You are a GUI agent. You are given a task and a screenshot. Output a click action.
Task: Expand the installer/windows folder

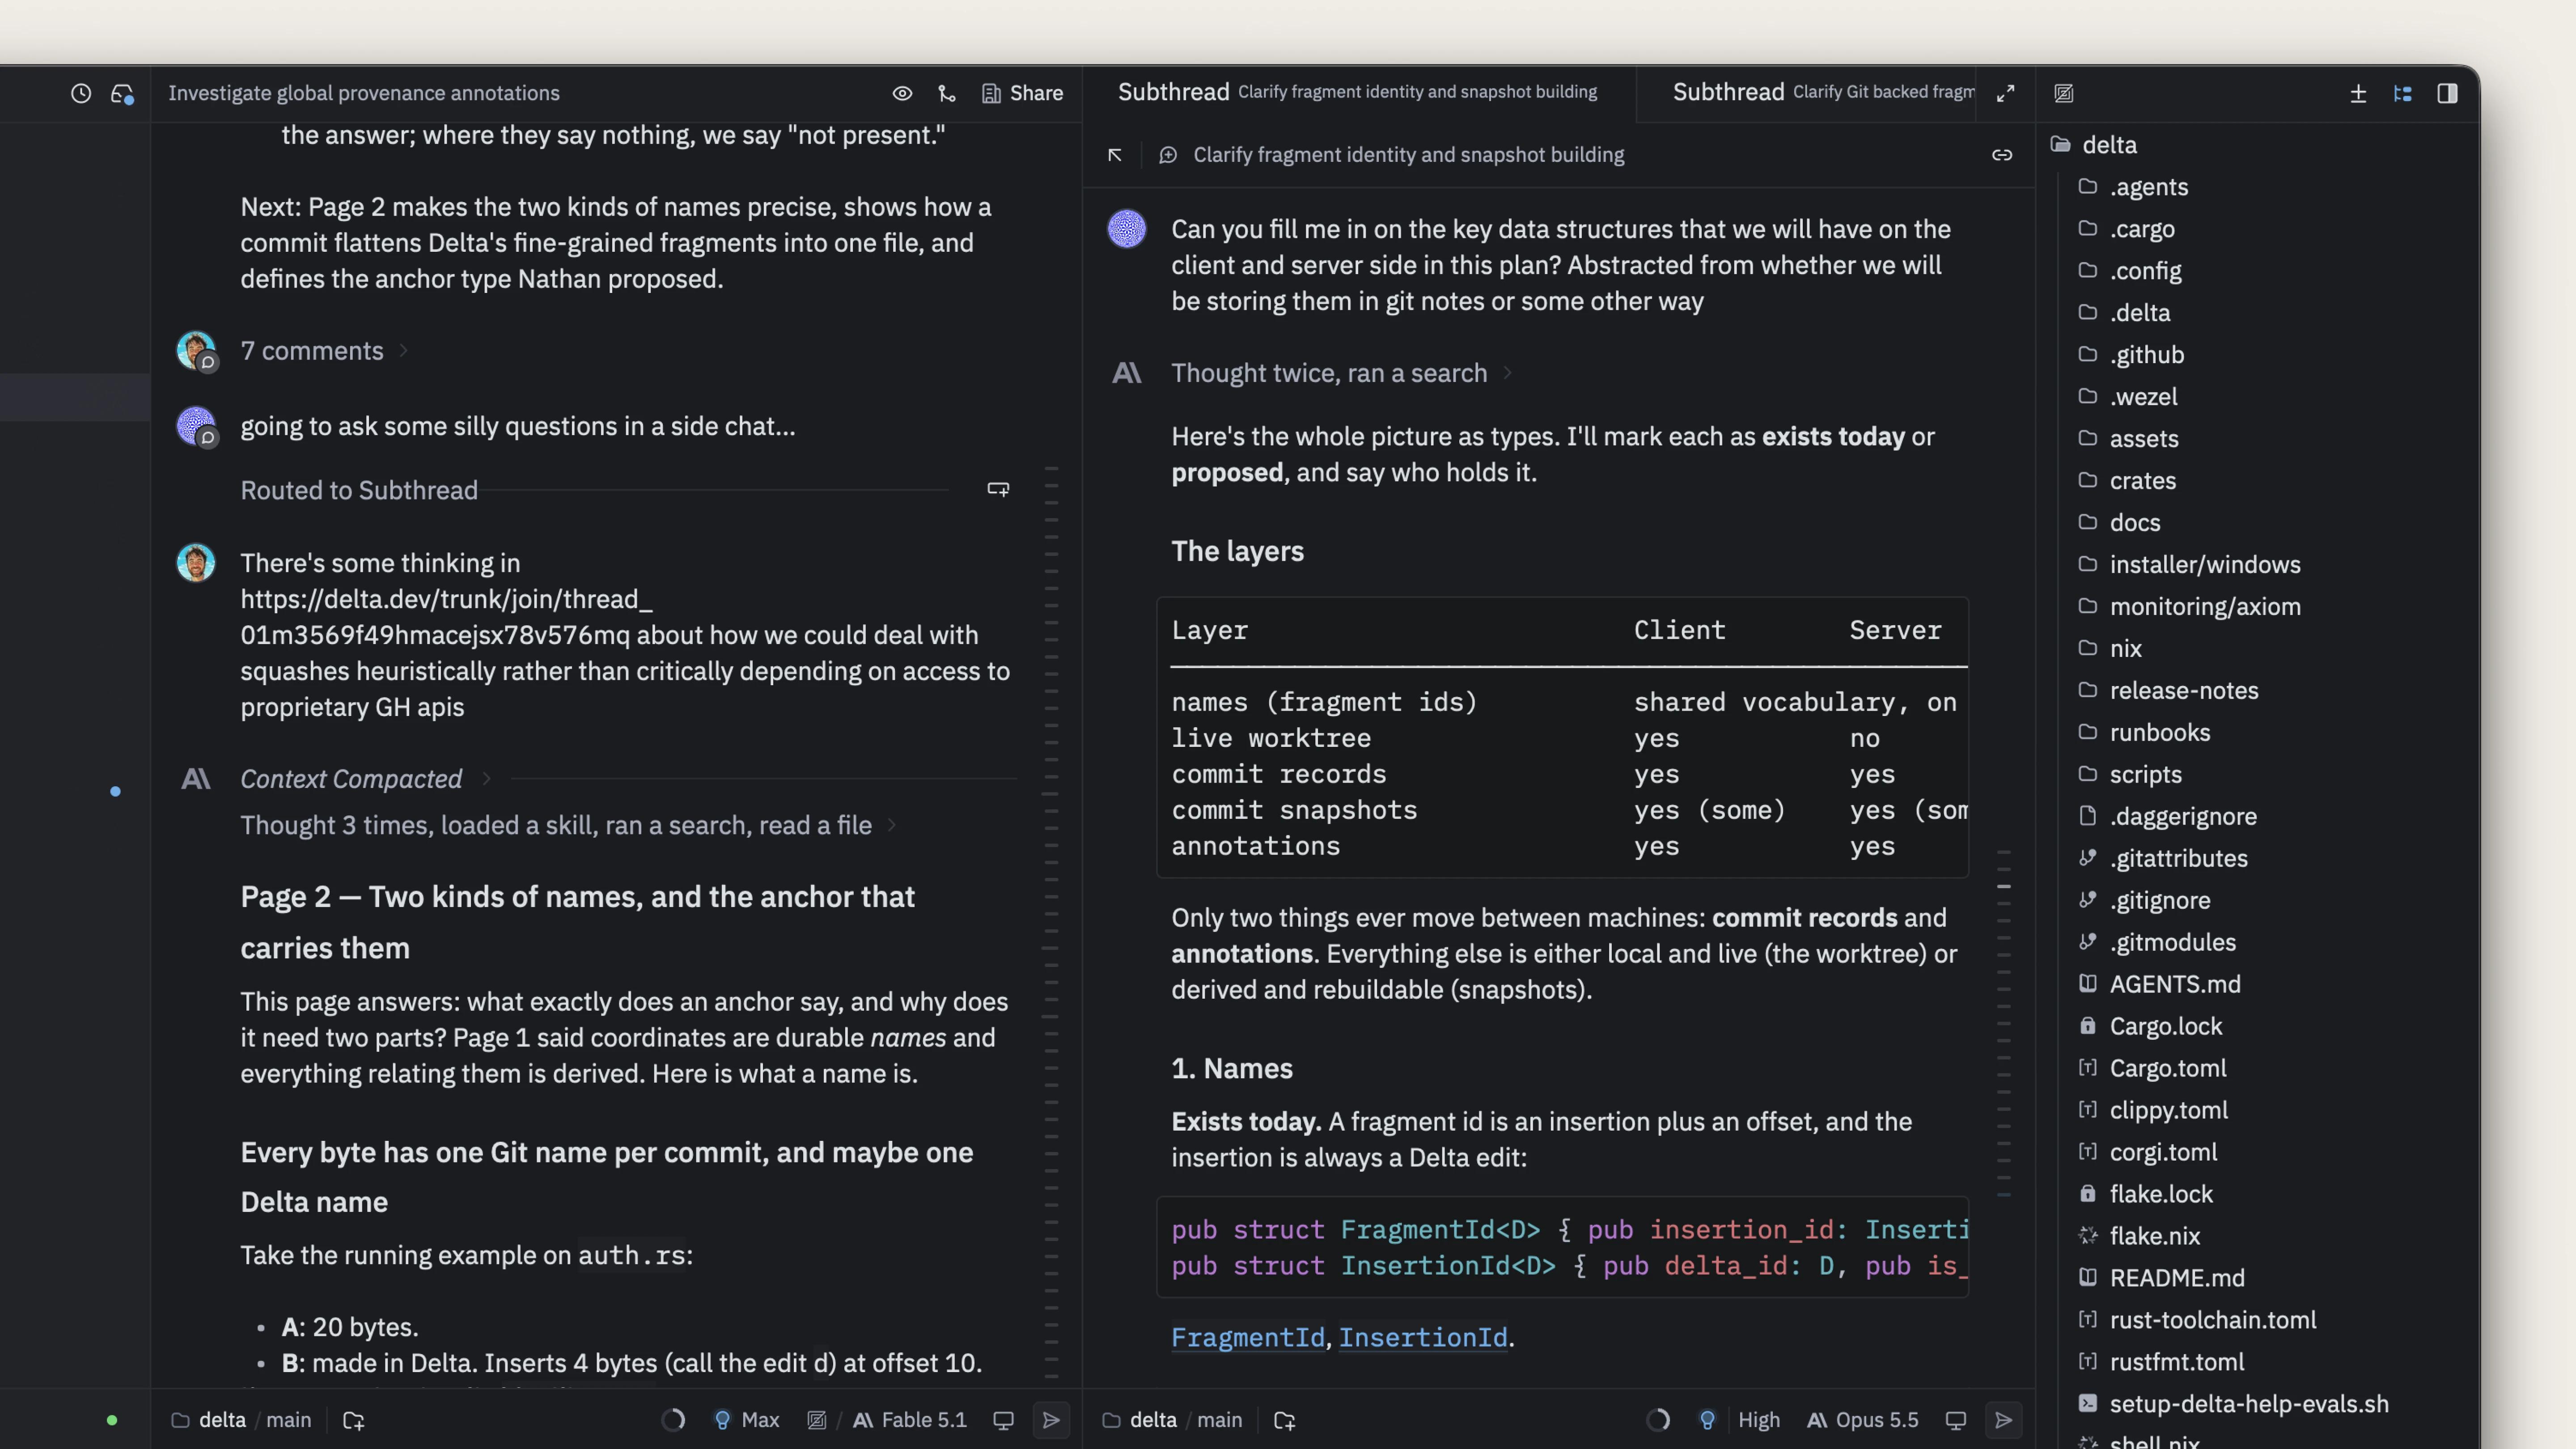2190,565
